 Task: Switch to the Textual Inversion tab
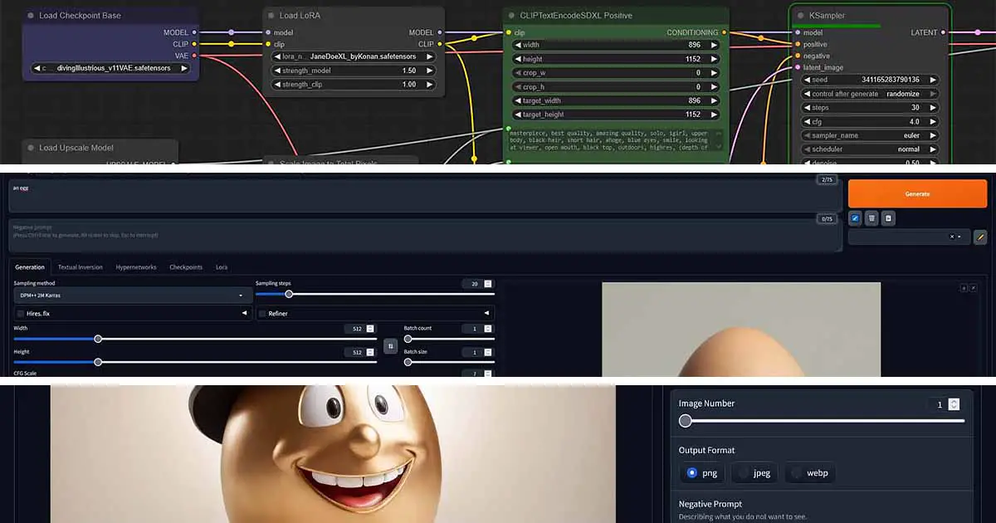[81, 267]
